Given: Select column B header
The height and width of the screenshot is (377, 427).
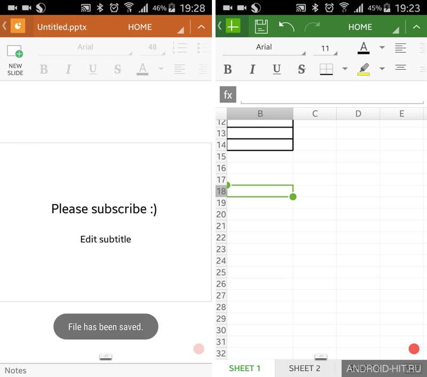Looking at the screenshot, I should coord(260,114).
